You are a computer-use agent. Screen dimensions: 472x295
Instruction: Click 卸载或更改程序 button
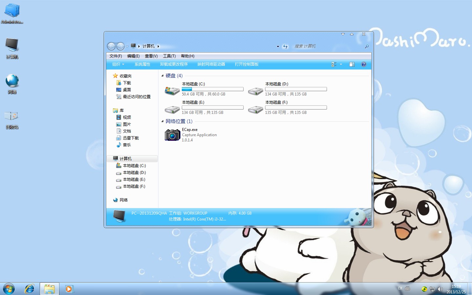coord(174,64)
